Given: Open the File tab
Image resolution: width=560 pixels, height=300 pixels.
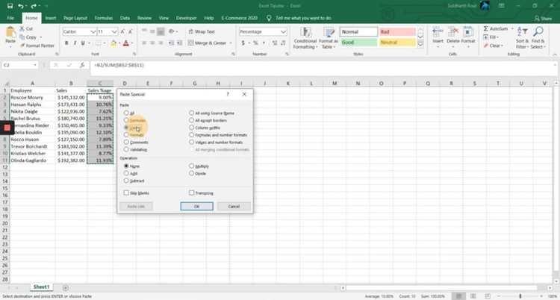Looking at the screenshot, I should [10, 18].
